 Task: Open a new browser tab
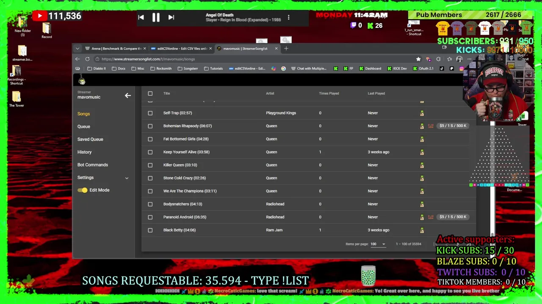(x=286, y=49)
